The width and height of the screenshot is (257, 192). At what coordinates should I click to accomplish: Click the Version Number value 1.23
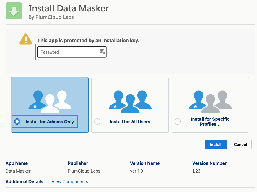pos(196,171)
